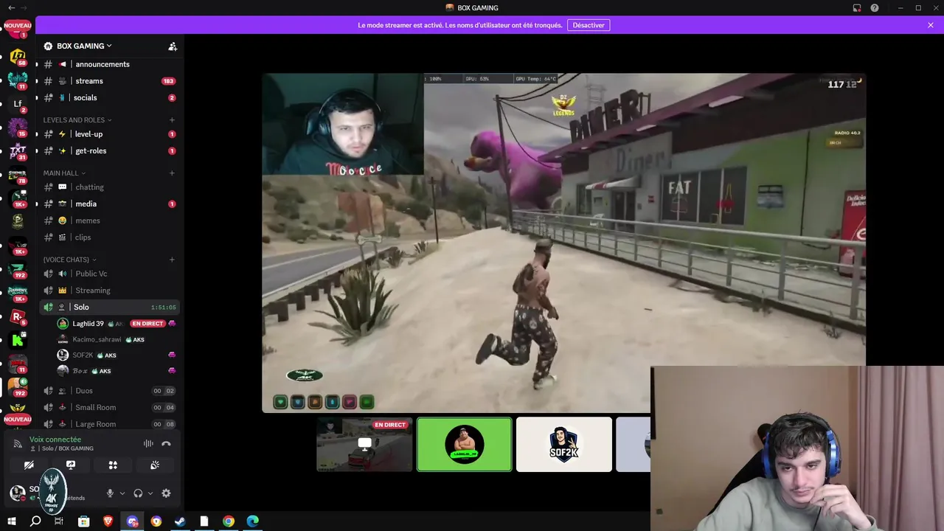Dismiss the streamer mode banner
Viewport: 944px width, 531px height.
931,25
